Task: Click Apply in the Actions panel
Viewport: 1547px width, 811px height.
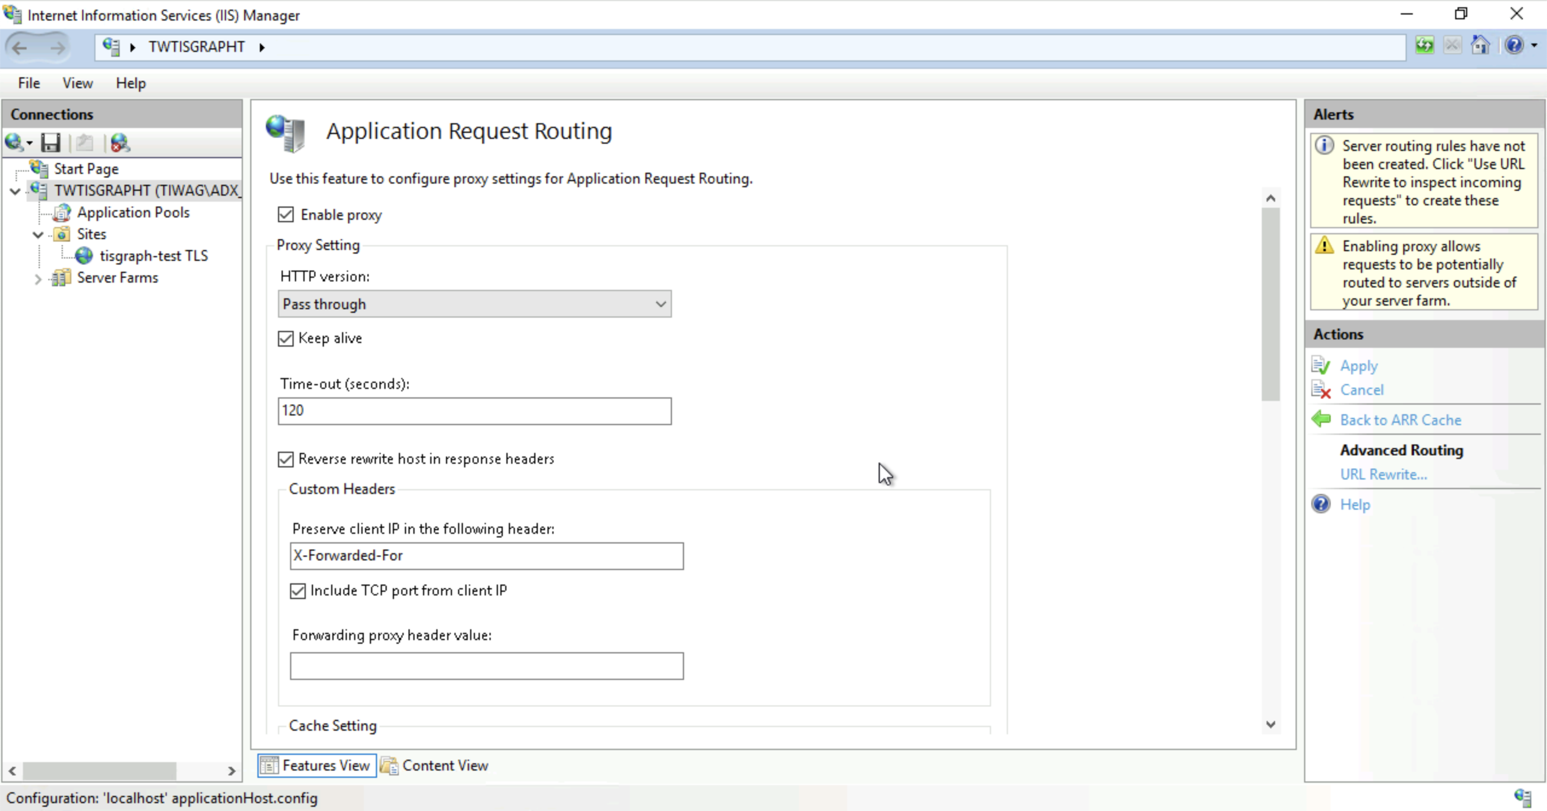Action: (1358, 365)
